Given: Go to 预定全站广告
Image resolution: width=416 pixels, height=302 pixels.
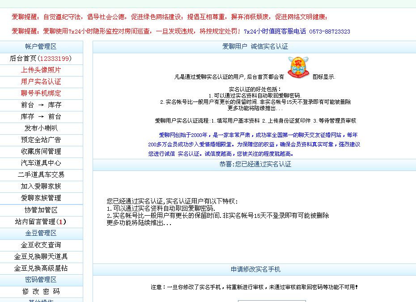Looking at the screenshot, I should pos(41,140).
